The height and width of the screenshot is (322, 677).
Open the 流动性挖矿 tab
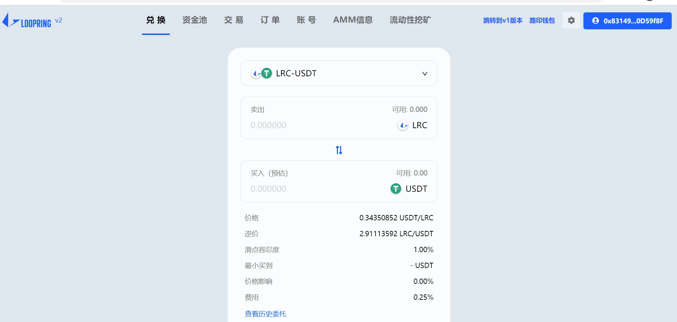coord(410,20)
